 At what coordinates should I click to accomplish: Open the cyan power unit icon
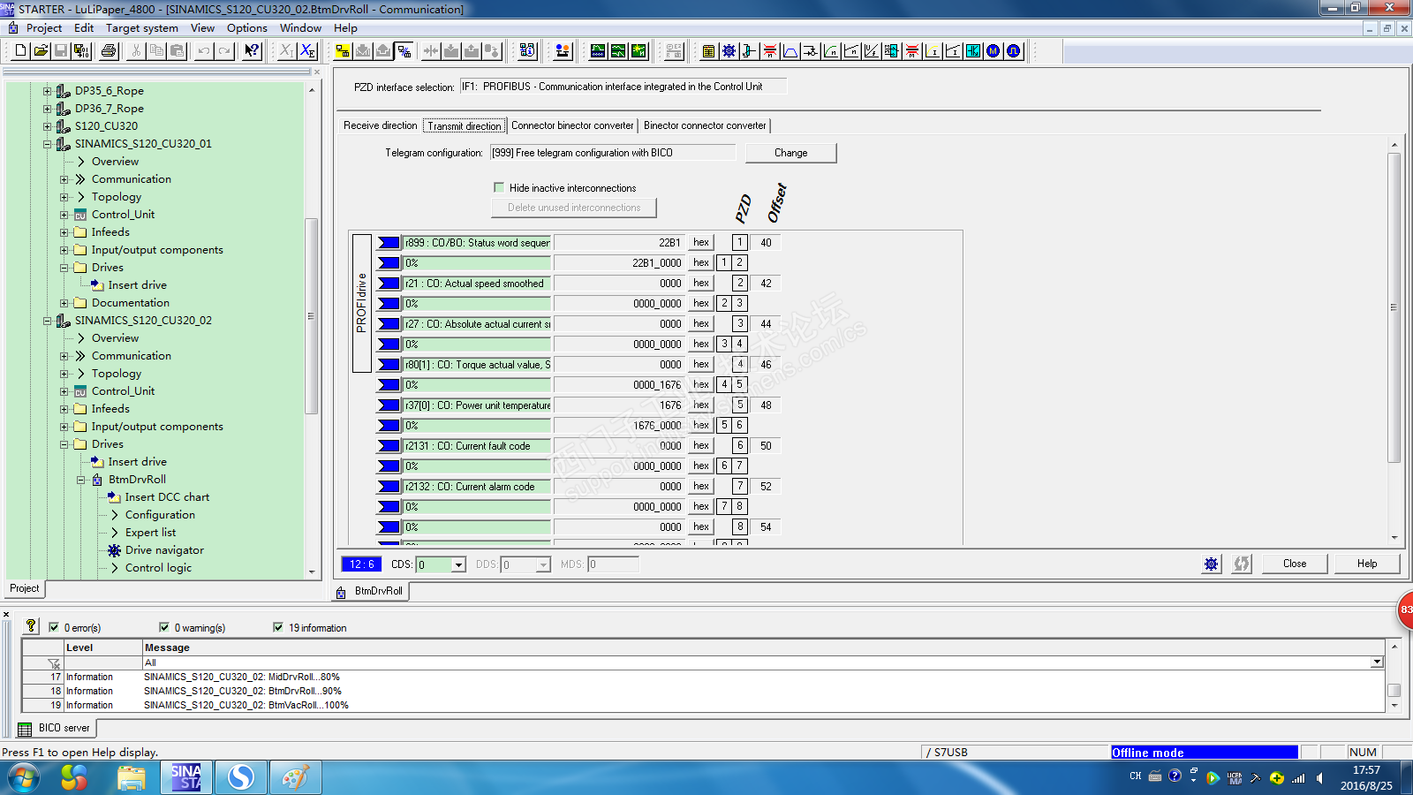[973, 51]
